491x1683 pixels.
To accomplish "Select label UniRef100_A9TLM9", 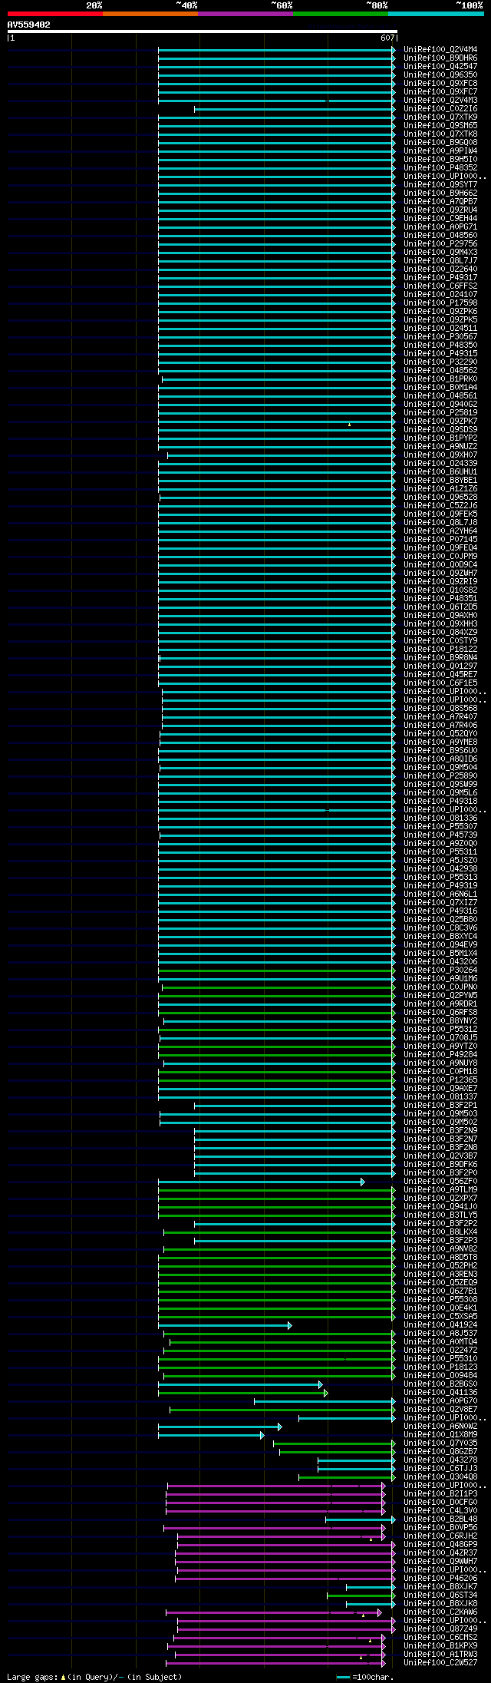I will (x=440, y=1189).
